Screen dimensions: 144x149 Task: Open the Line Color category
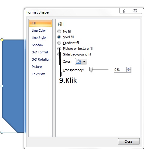tap(39, 30)
